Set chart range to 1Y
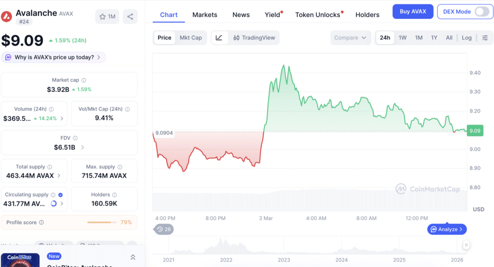 (x=434, y=38)
